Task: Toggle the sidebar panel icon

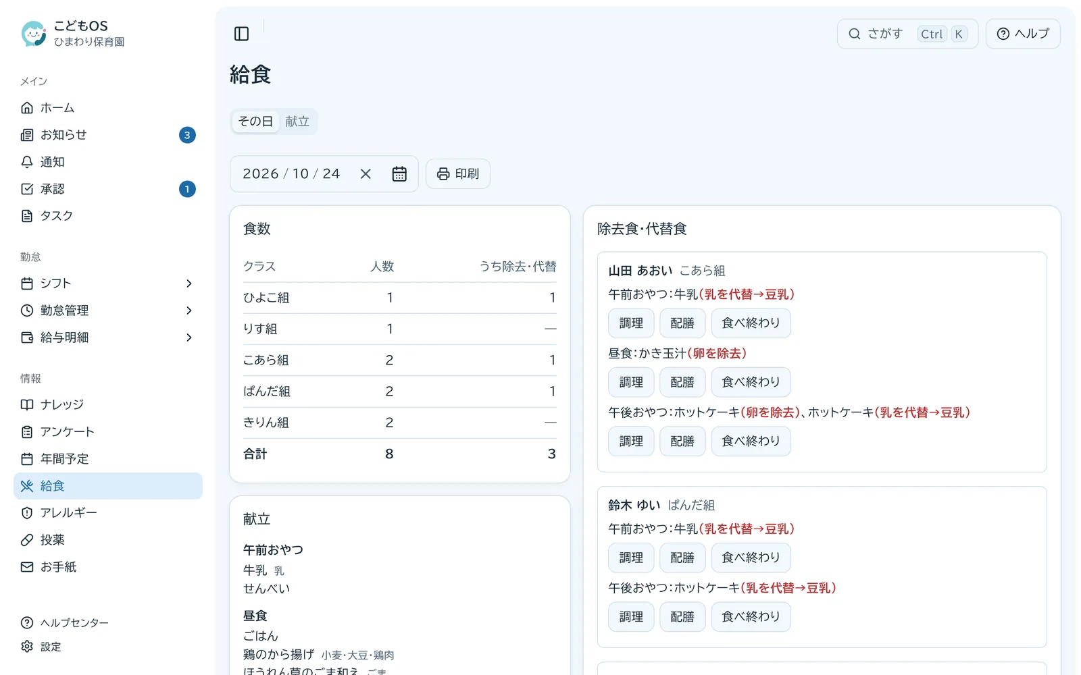Action: [241, 34]
